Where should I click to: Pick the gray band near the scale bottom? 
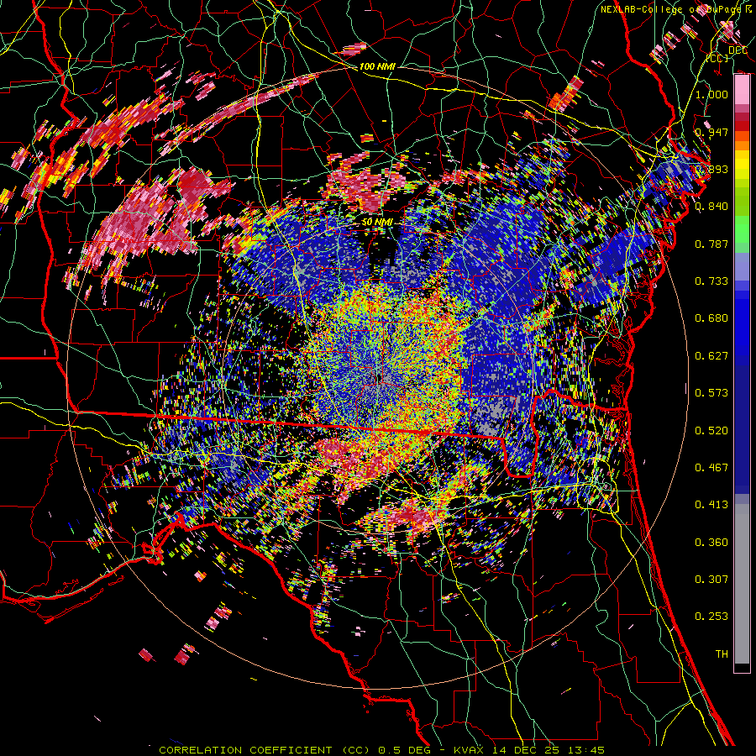742,584
